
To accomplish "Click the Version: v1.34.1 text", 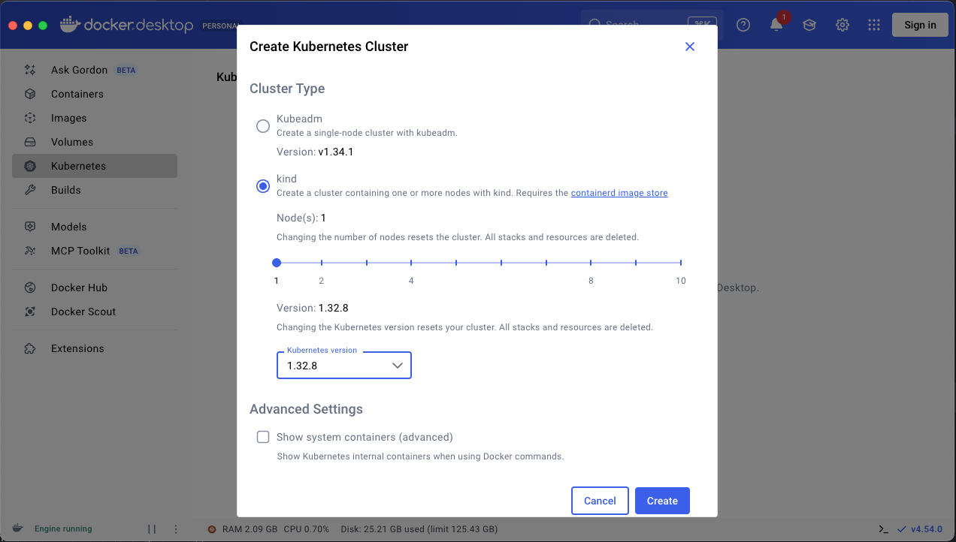I will (315, 152).
